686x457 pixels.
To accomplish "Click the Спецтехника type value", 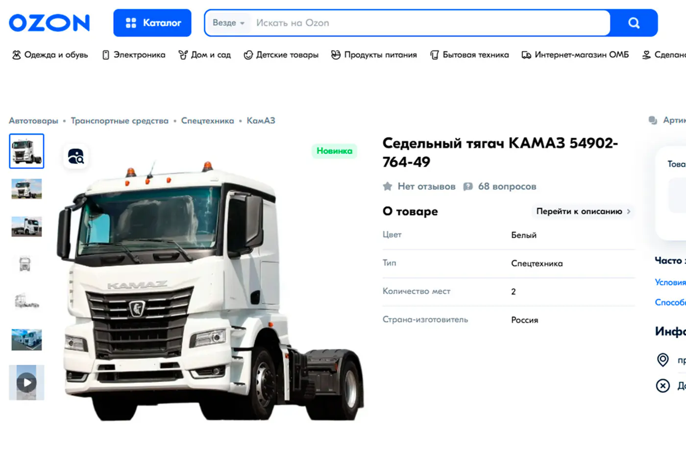I will pyautogui.click(x=537, y=264).
